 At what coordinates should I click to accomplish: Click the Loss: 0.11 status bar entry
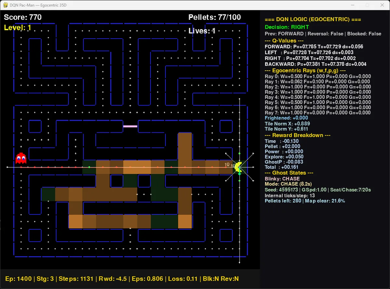[183, 279]
